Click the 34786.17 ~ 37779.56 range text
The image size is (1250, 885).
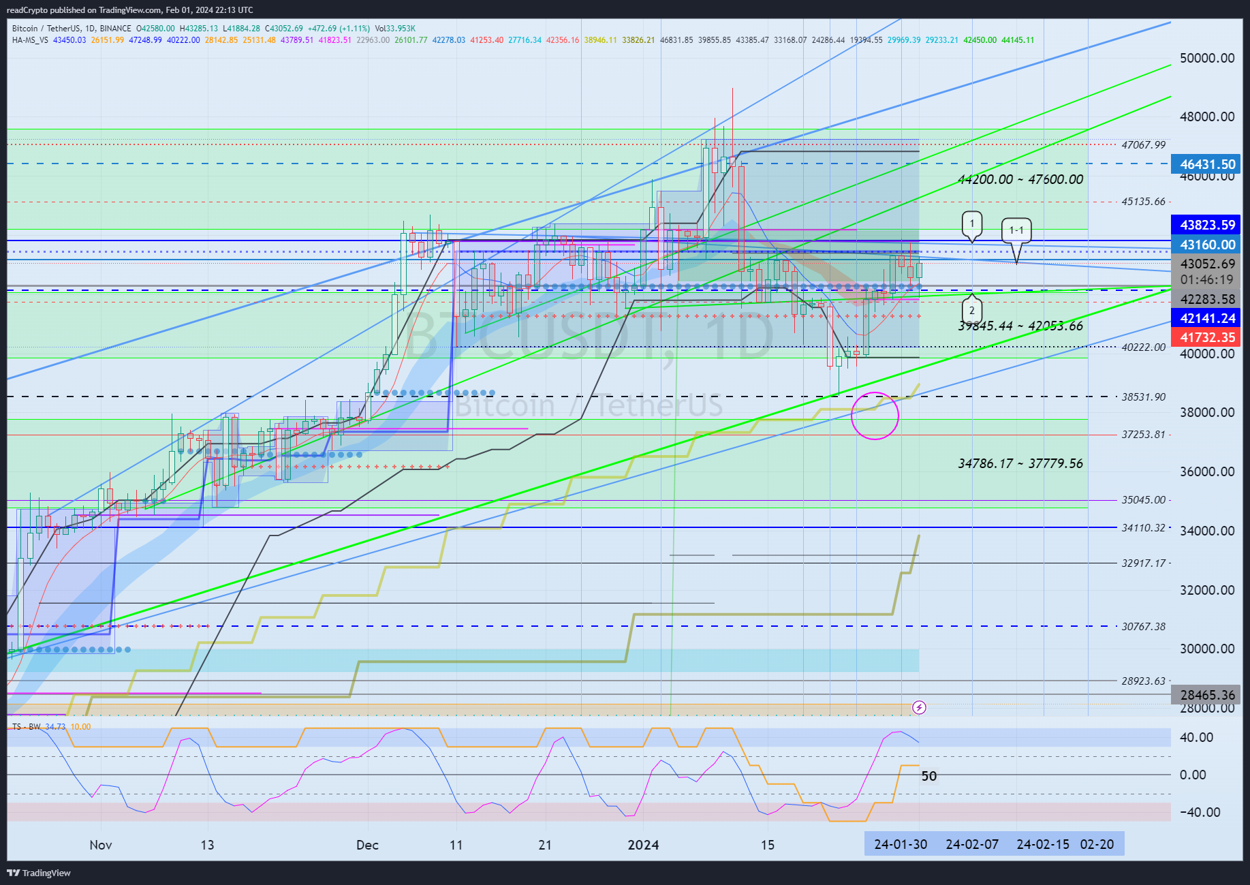[x=1020, y=463]
